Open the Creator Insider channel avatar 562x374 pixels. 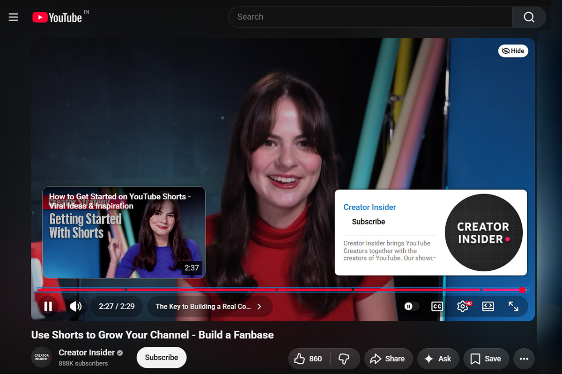coord(41,357)
